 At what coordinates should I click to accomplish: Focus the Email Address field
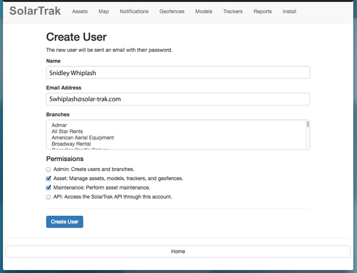pos(178,99)
